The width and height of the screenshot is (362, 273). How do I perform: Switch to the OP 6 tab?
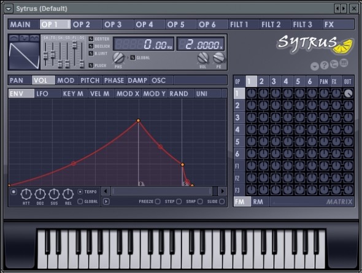coord(212,25)
